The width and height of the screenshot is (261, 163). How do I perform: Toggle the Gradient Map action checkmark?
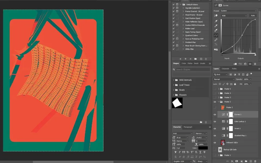(174, 42)
